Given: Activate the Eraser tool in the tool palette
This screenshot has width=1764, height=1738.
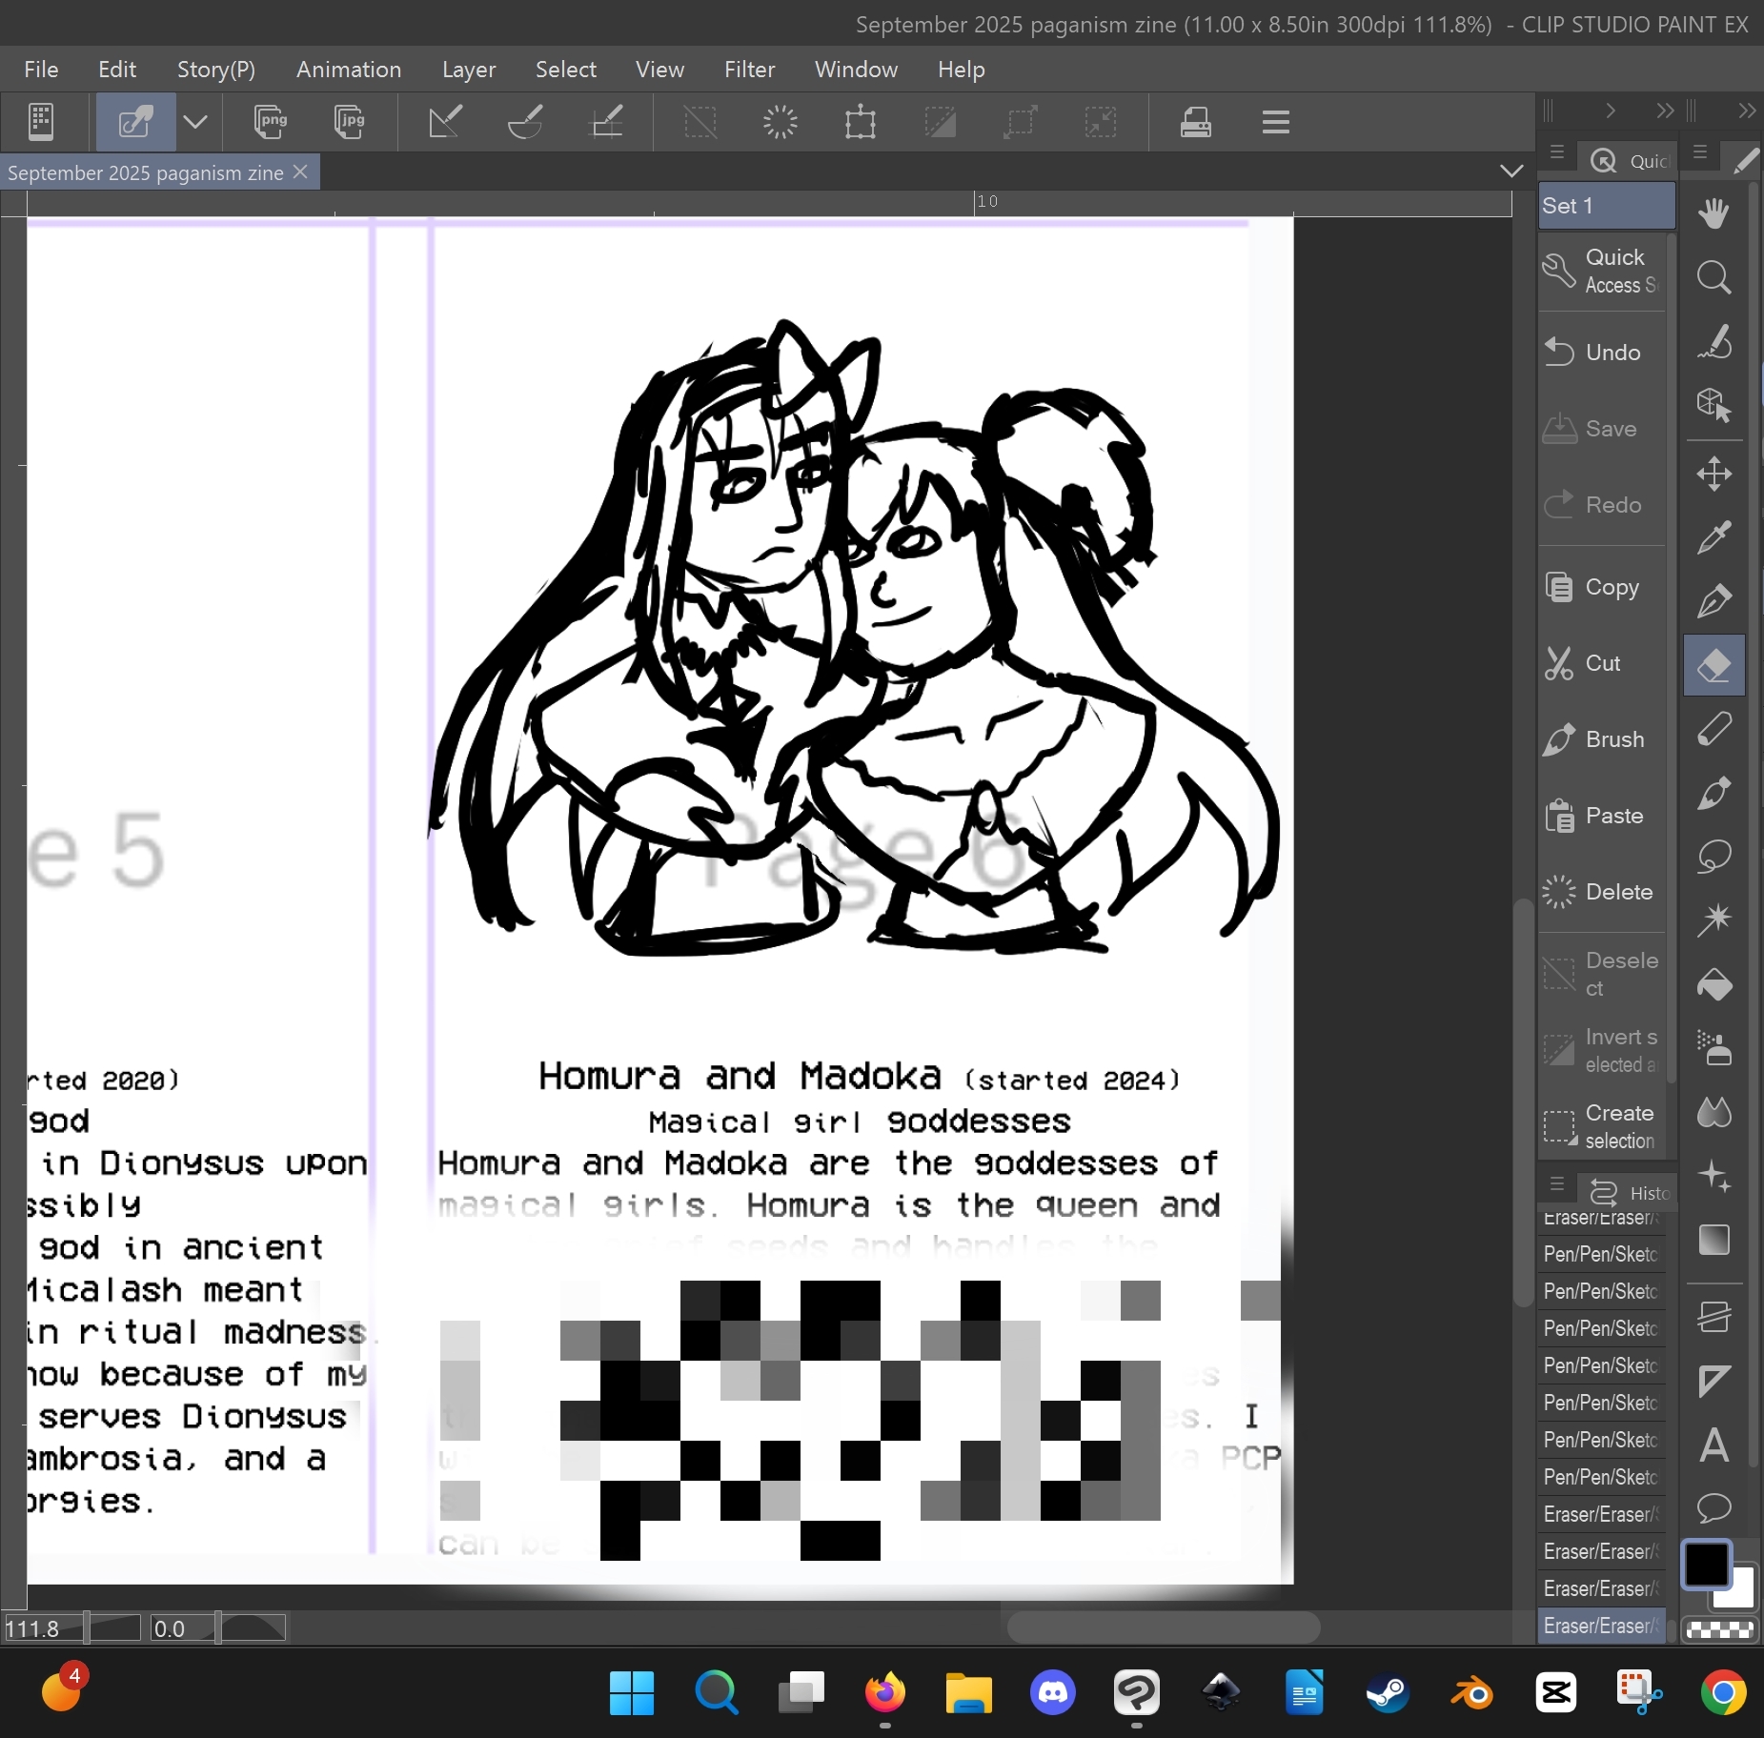Looking at the screenshot, I should click(x=1713, y=664).
